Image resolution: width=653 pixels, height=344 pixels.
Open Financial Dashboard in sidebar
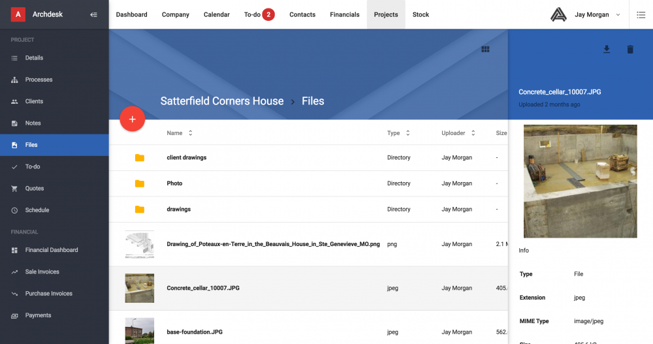pyautogui.click(x=52, y=250)
